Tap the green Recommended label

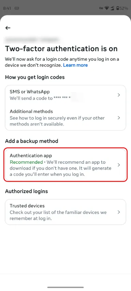(26, 162)
